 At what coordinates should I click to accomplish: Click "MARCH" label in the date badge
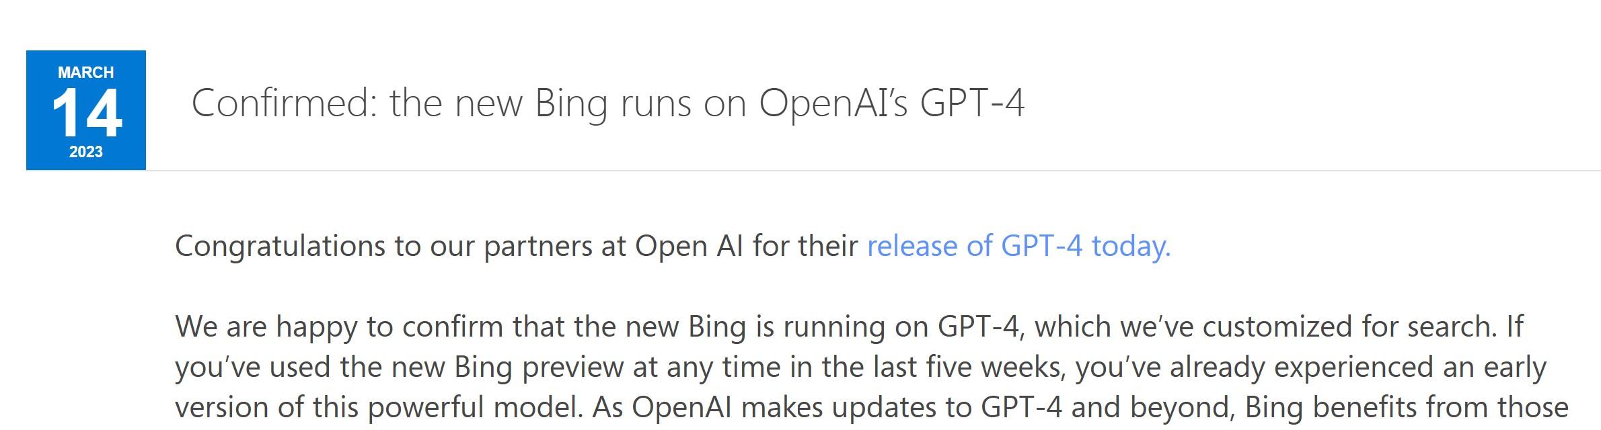85,73
